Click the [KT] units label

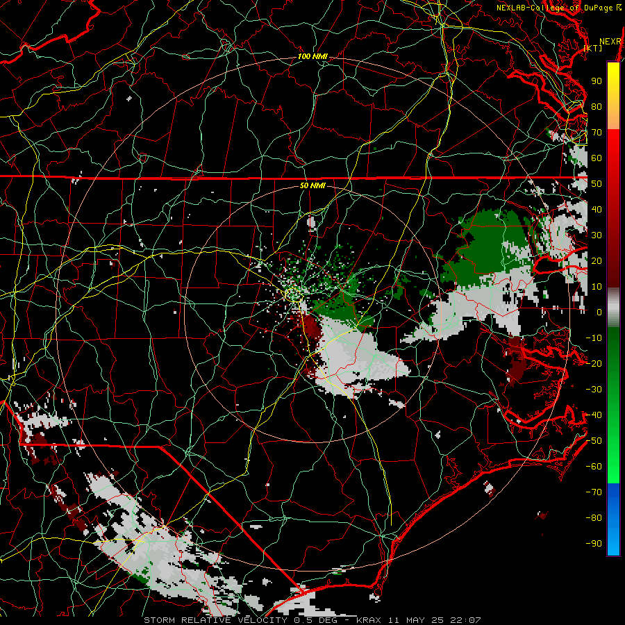pos(593,48)
